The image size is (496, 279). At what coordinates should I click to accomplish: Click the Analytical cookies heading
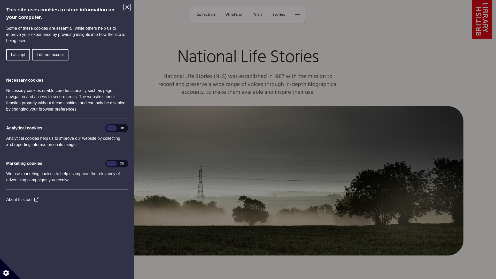24,128
